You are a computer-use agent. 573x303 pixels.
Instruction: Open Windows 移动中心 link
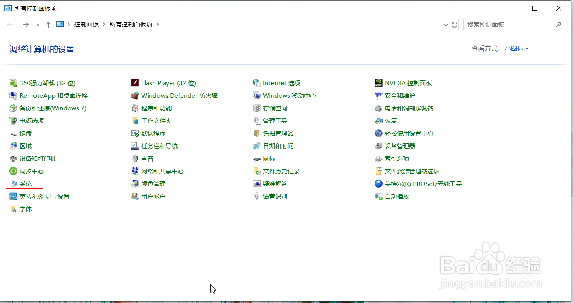(289, 95)
